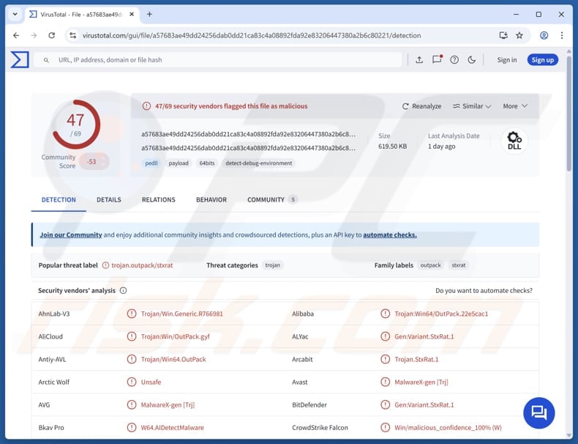Expand the More dropdown
This screenshot has height=444, width=578.
click(x=515, y=106)
